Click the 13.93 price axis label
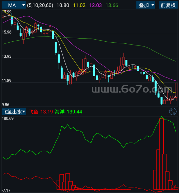 click(6, 56)
